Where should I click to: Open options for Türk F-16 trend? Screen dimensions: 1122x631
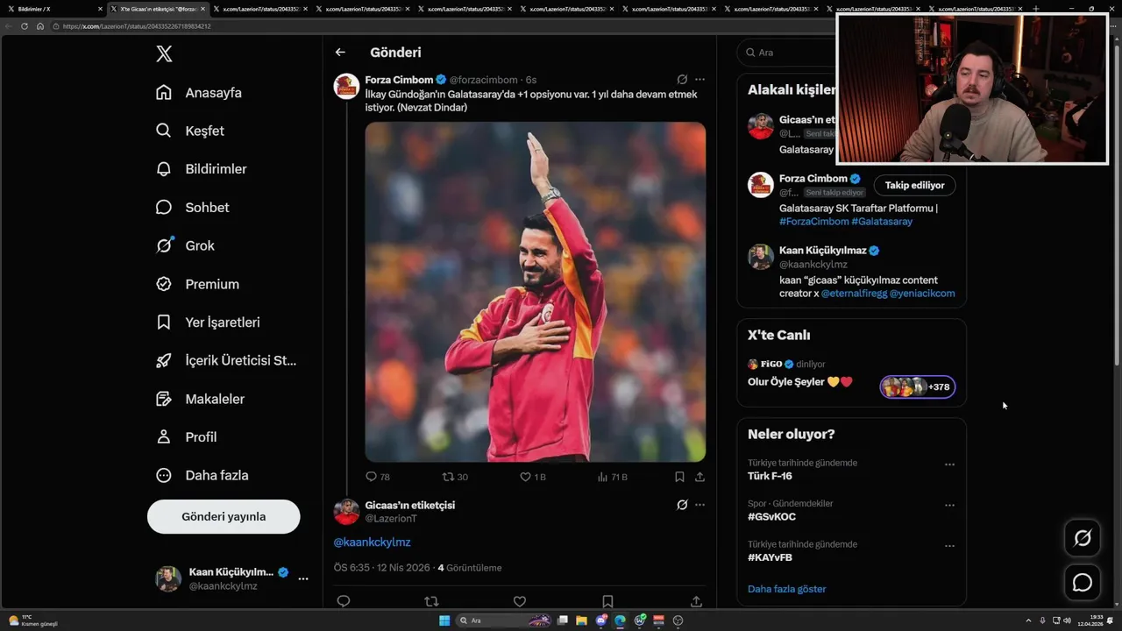(x=949, y=464)
